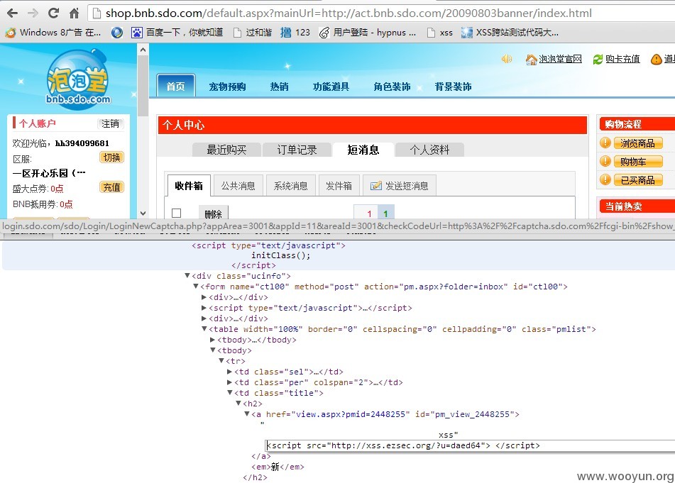Screen dimensions: 675x483
Task: Open the 用户登陆 hypnus bookmark
Action: 368,32
